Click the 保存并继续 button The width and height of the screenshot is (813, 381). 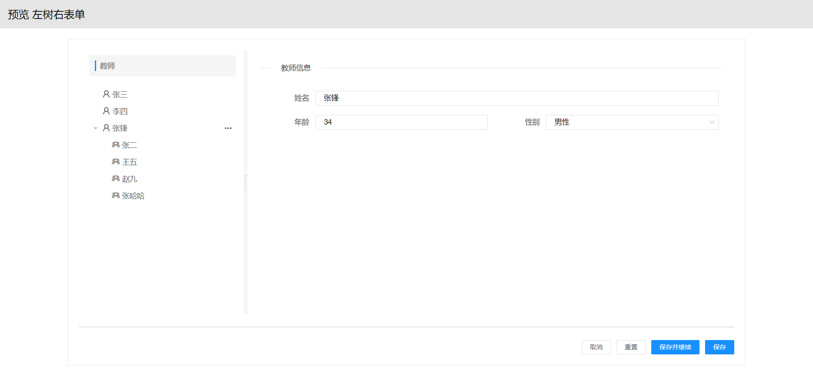(675, 347)
